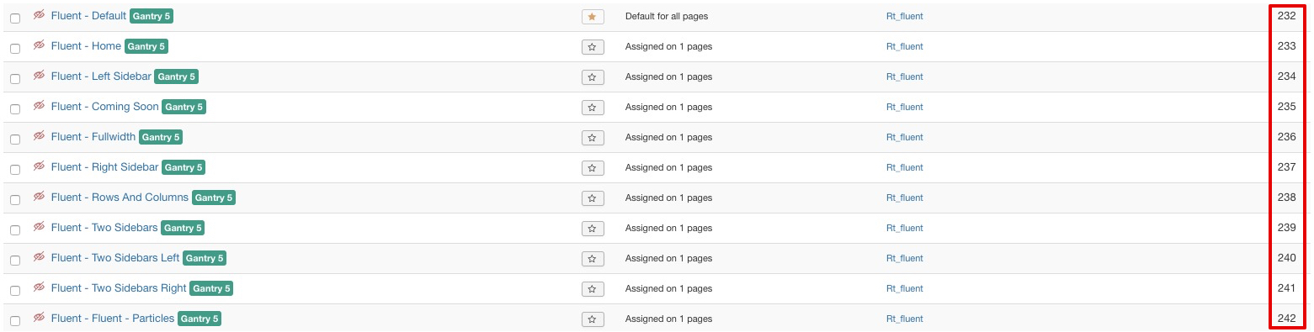Click Rt_fluent template link in Coming Soon row
This screenshot has height=332, width=1314.
[904, 107]
